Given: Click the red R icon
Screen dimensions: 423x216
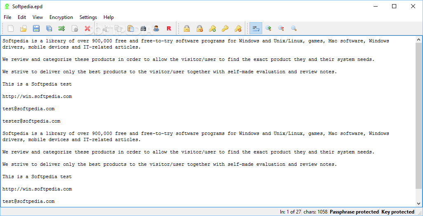Looking at the screenshot, I should 169,28.
